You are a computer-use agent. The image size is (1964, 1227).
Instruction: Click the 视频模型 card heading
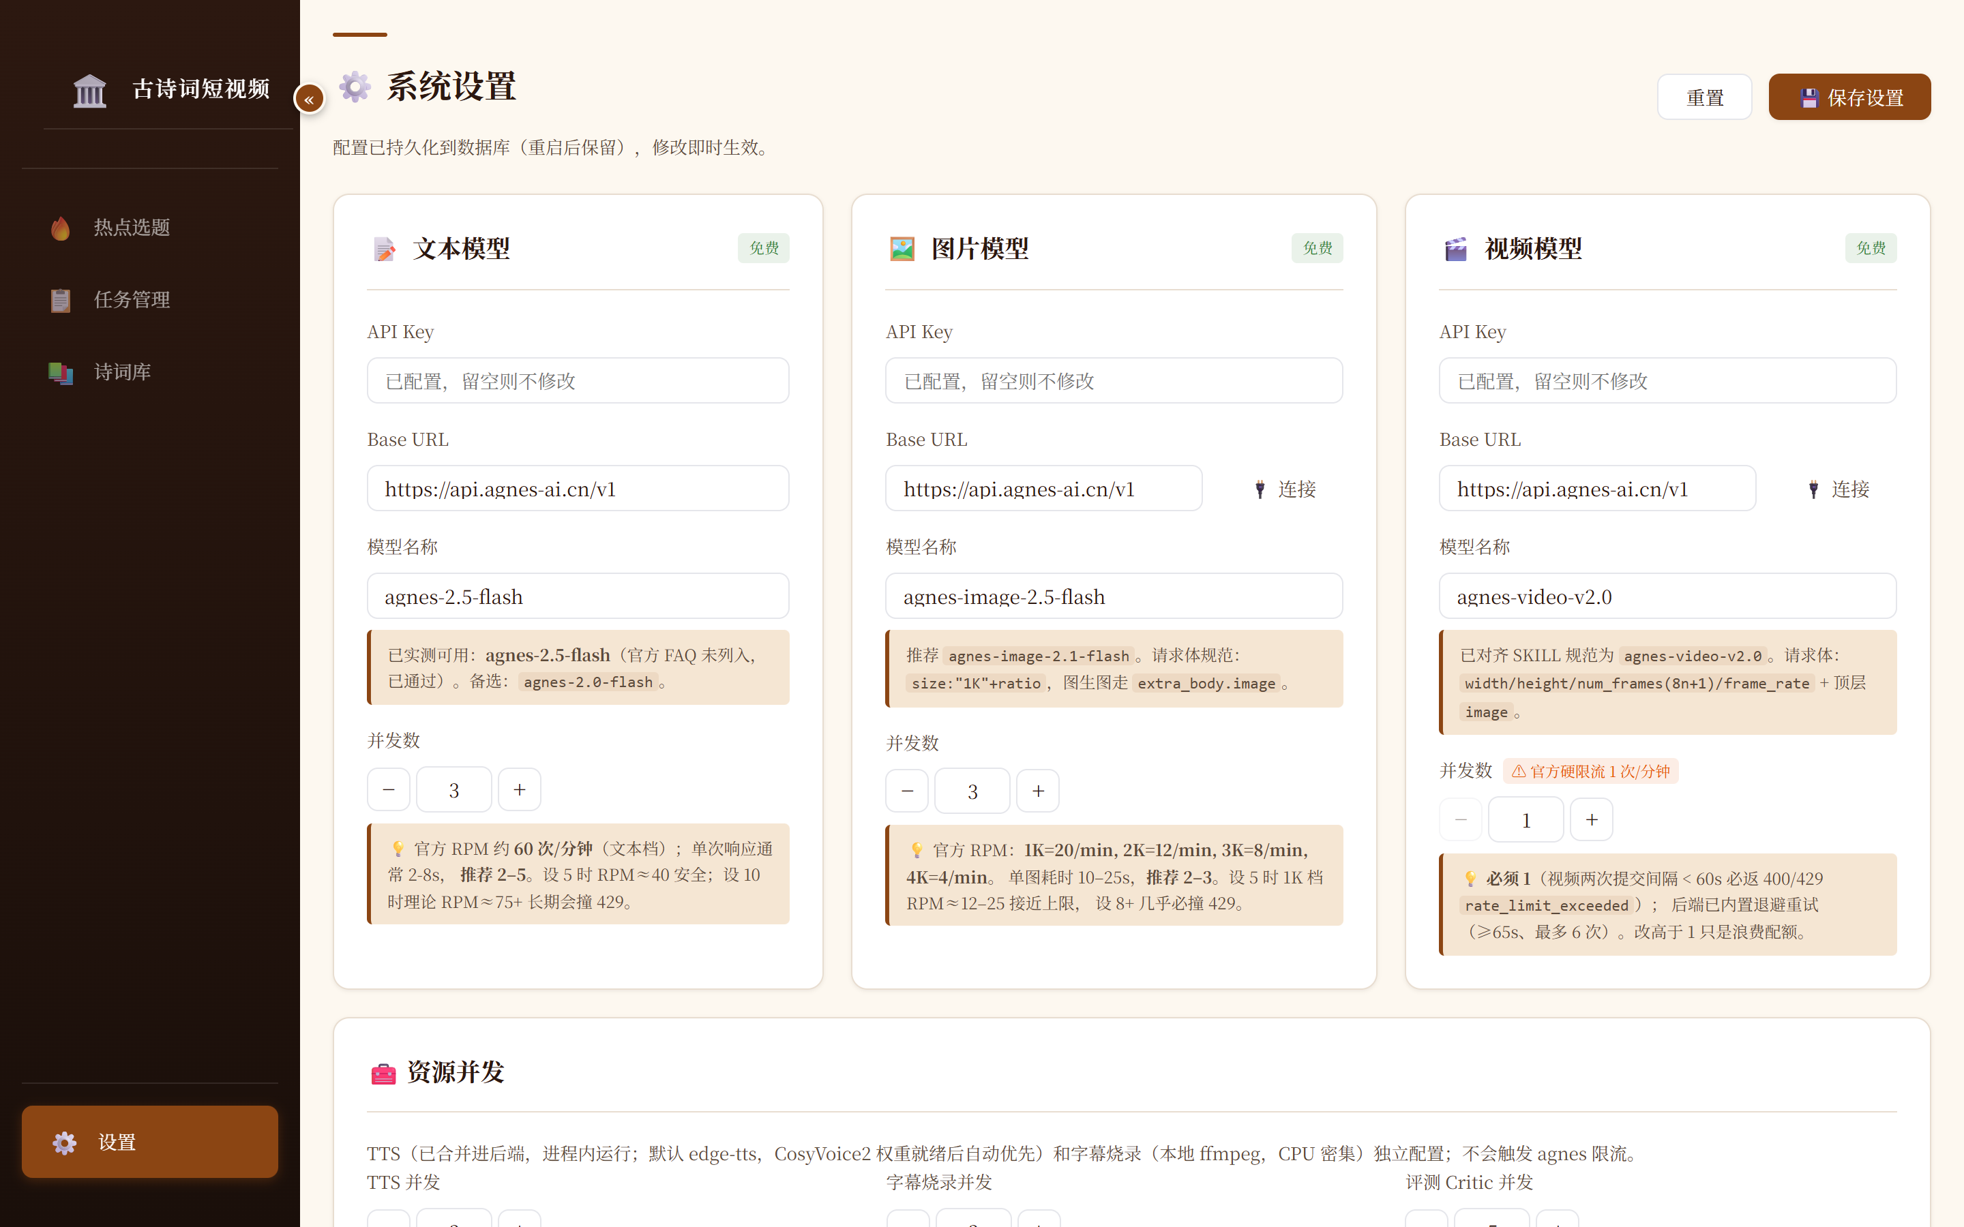point(1533,249)
